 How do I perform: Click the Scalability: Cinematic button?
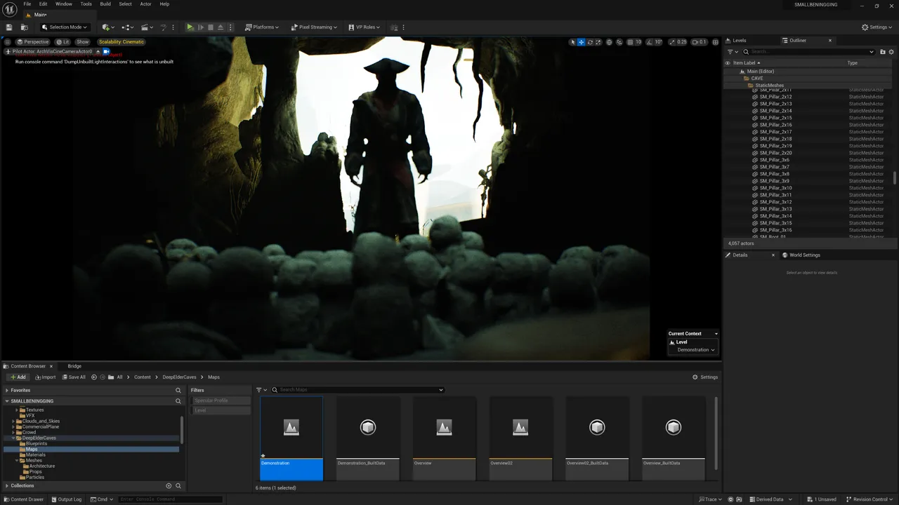tap(121, 42)
